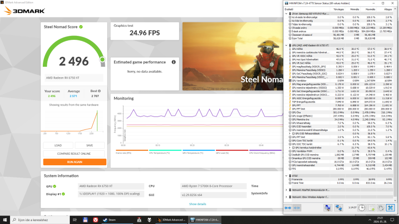Click the Estimated game performance info icon
This screenshot has width=399, height=224.
coord(174,62)
